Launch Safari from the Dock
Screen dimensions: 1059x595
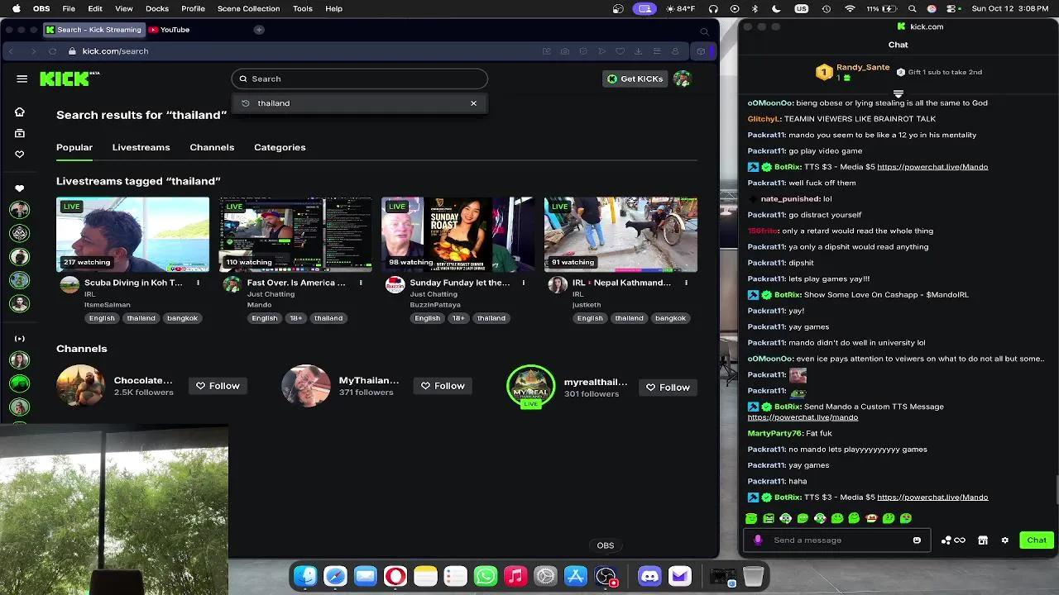point(335,576)
